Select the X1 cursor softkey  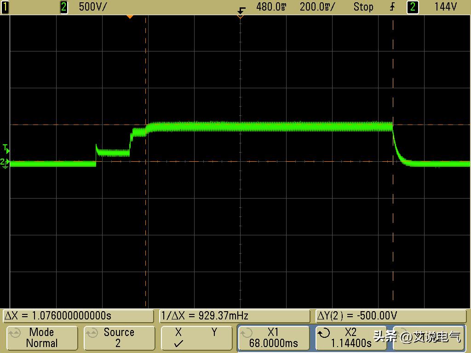tap(274, 338)
